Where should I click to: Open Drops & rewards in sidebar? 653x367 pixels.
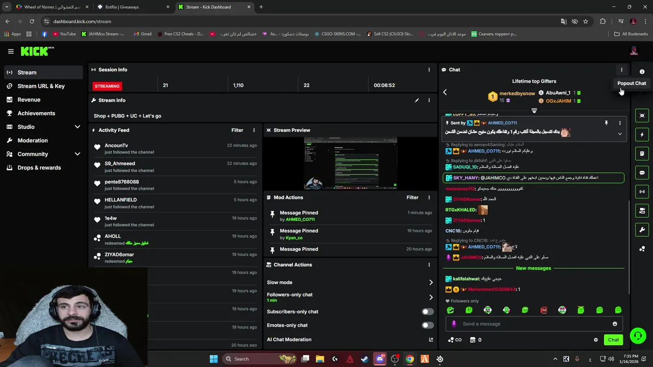click(x=43, y=168)
